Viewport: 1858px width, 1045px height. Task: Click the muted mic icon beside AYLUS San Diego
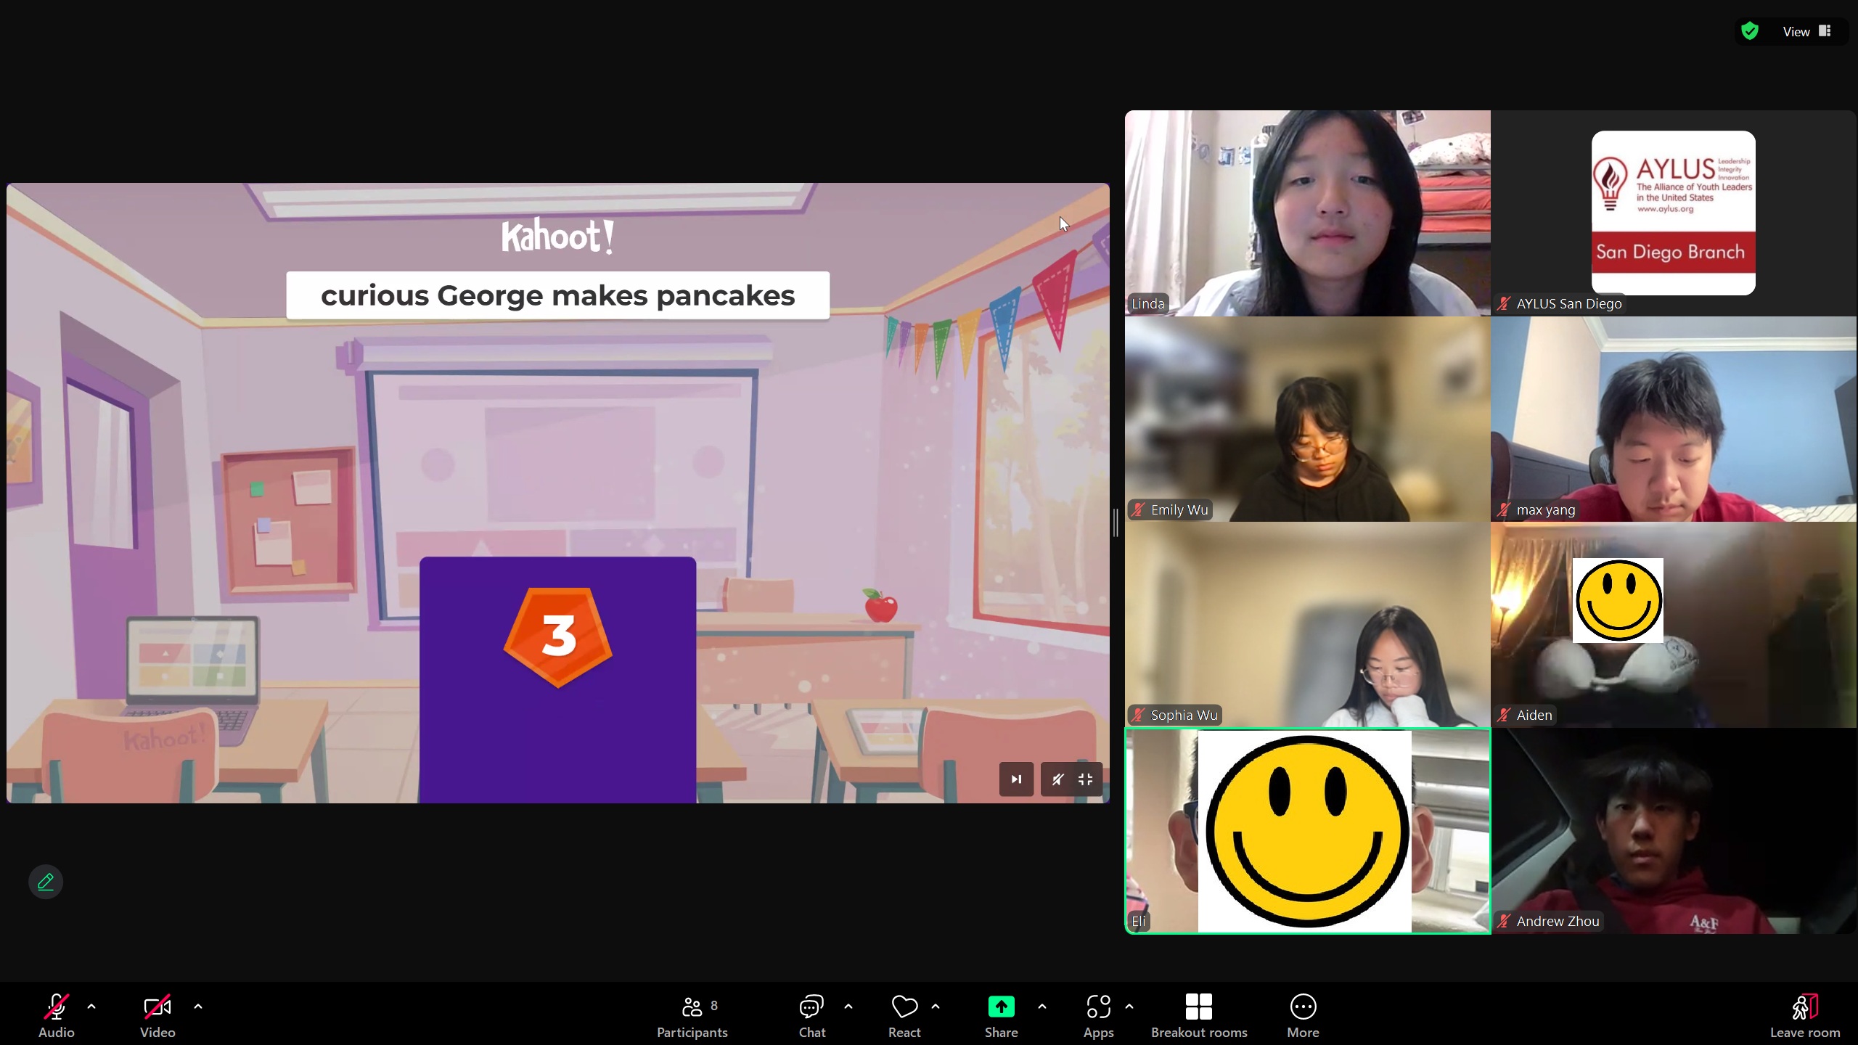click(1505, 303)
